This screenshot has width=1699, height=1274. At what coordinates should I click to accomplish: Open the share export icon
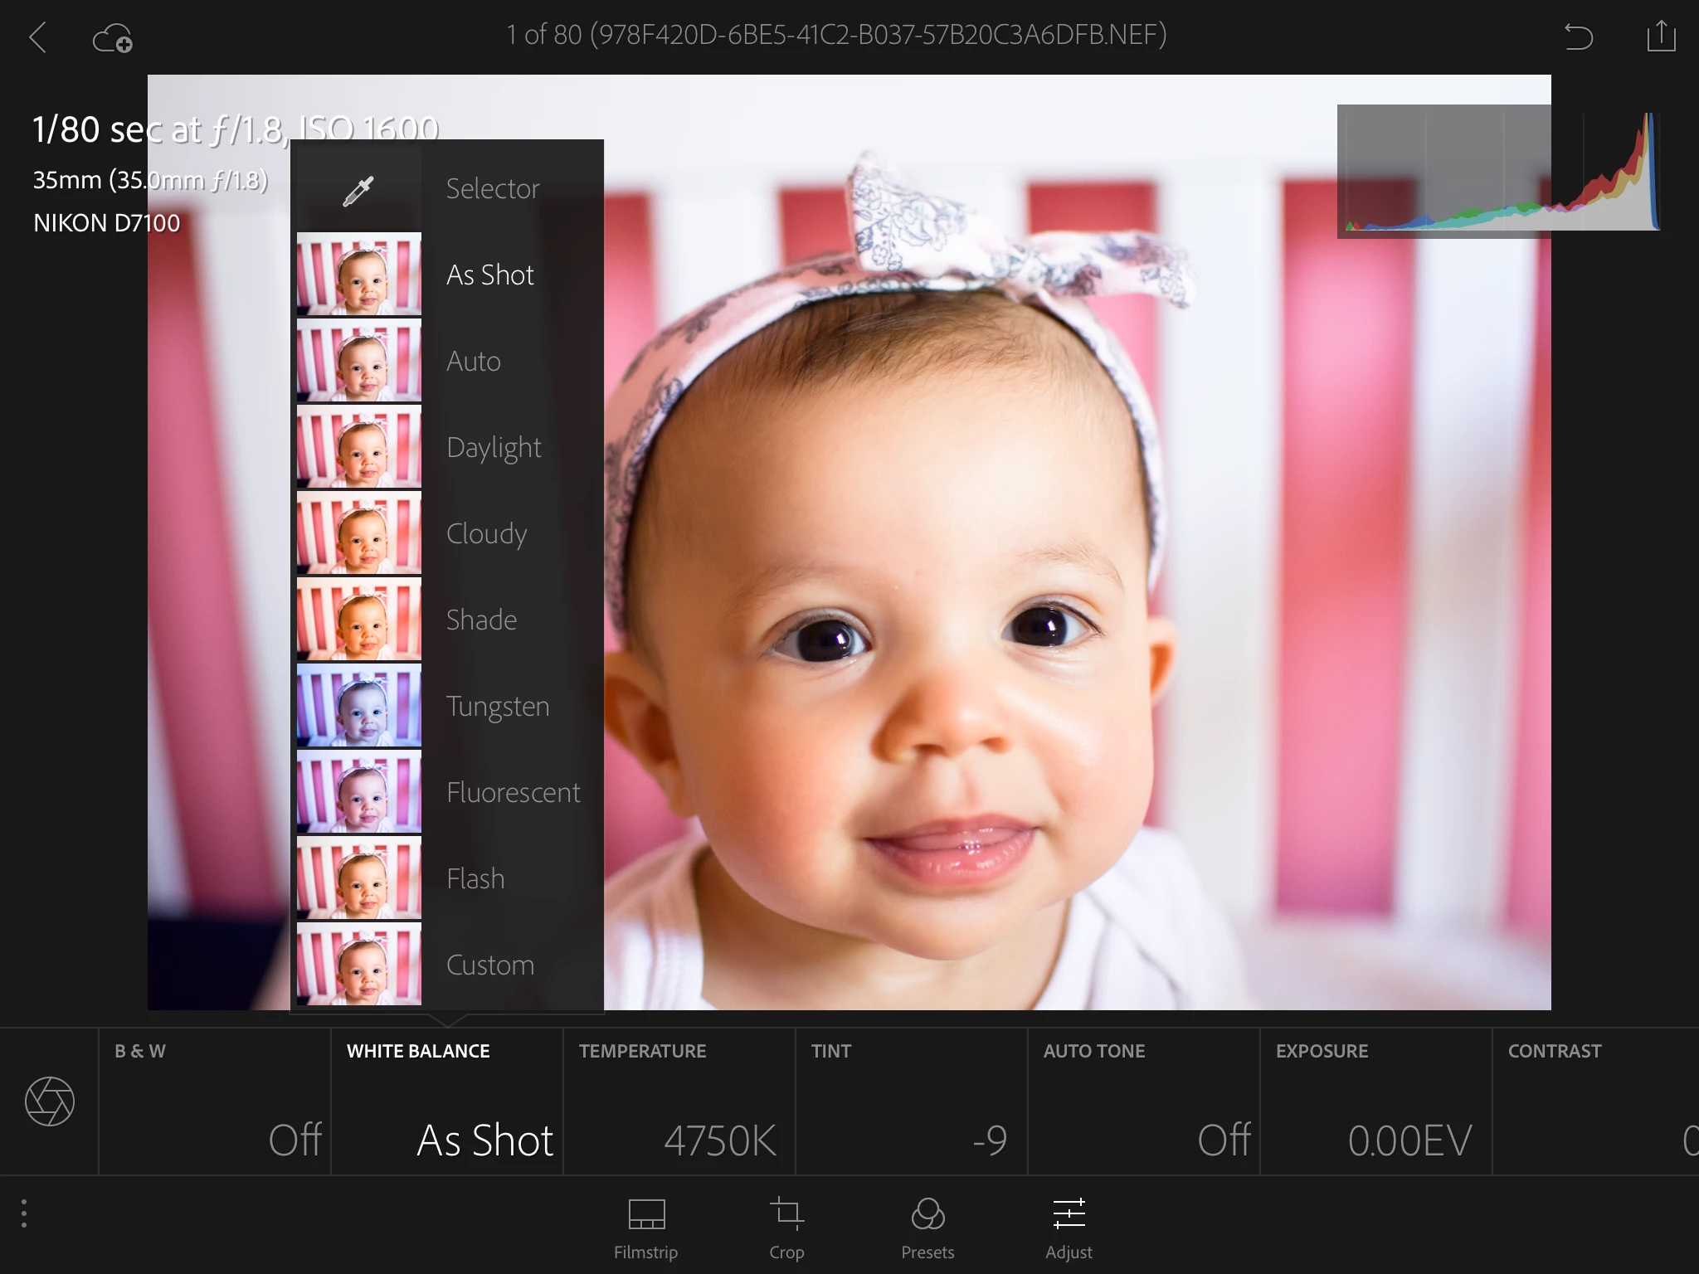[x=1661, y=36]
